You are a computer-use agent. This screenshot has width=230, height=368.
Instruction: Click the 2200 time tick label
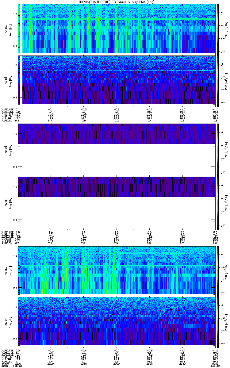pyautogui.click(x=18, y=364)
